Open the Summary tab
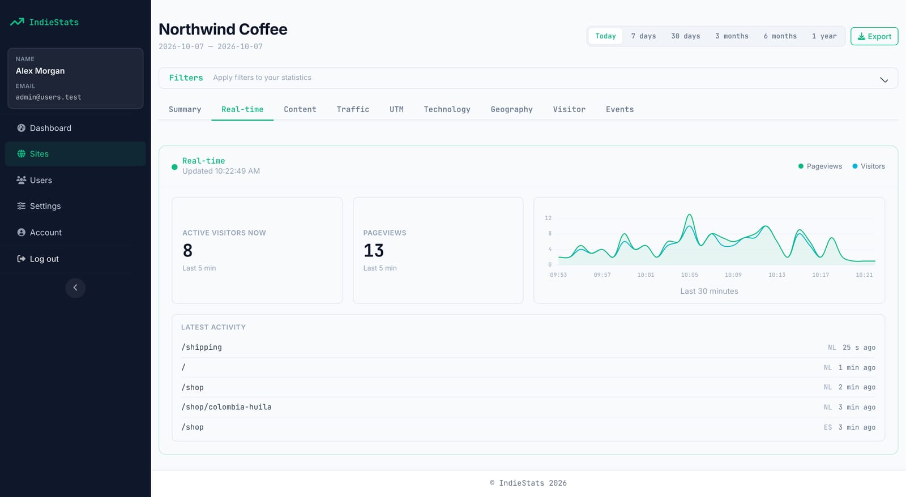906x497 pixels. pyautogui.click(x=185, y=109)
